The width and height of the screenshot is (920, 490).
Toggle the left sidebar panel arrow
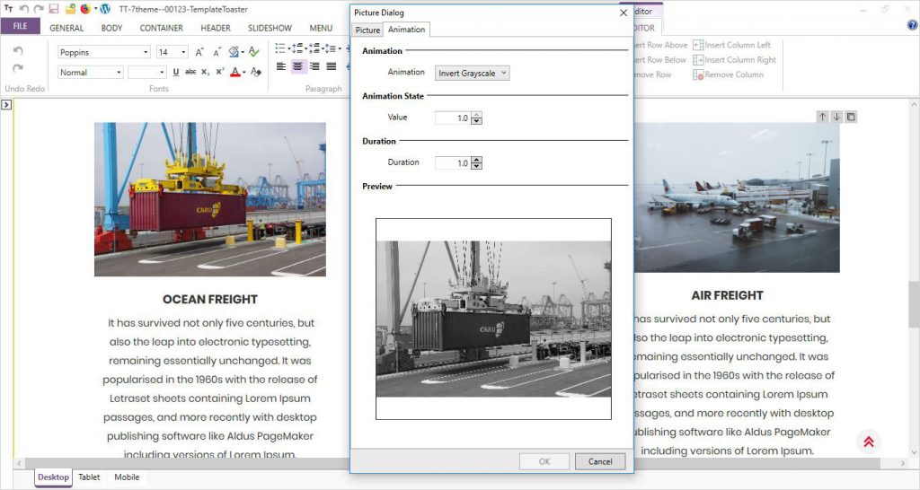[6, 105]
